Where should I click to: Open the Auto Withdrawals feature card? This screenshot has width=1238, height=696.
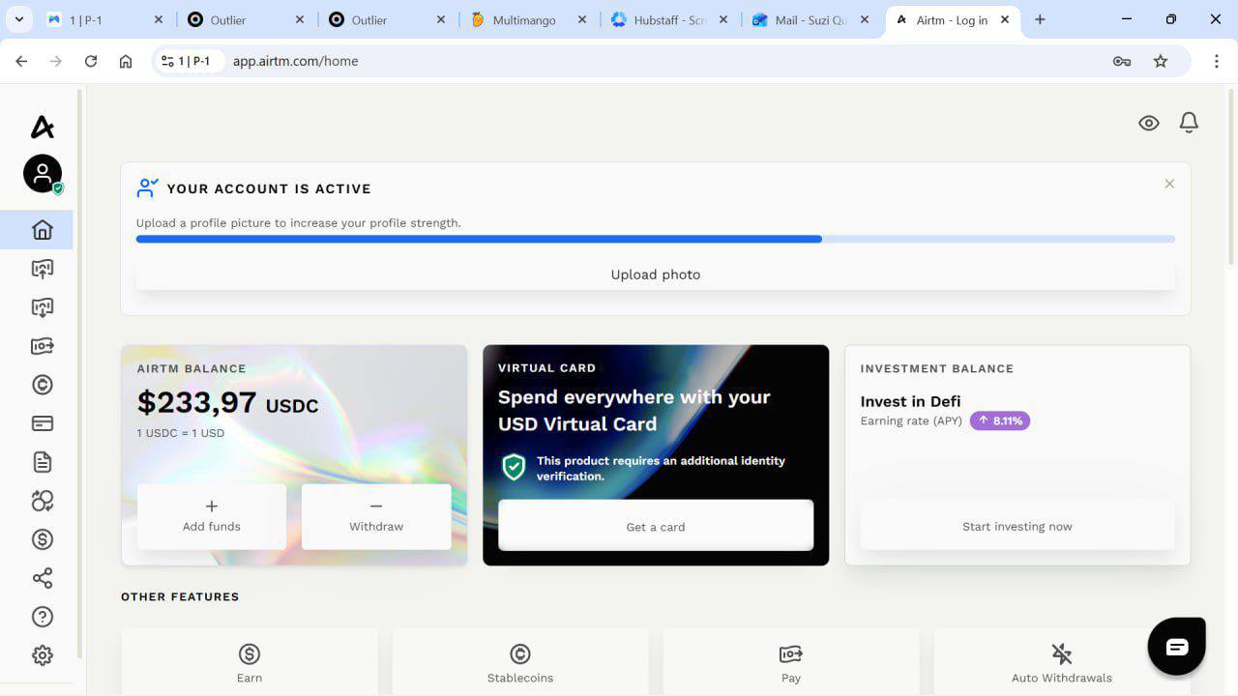click(x=1062, y=662)
